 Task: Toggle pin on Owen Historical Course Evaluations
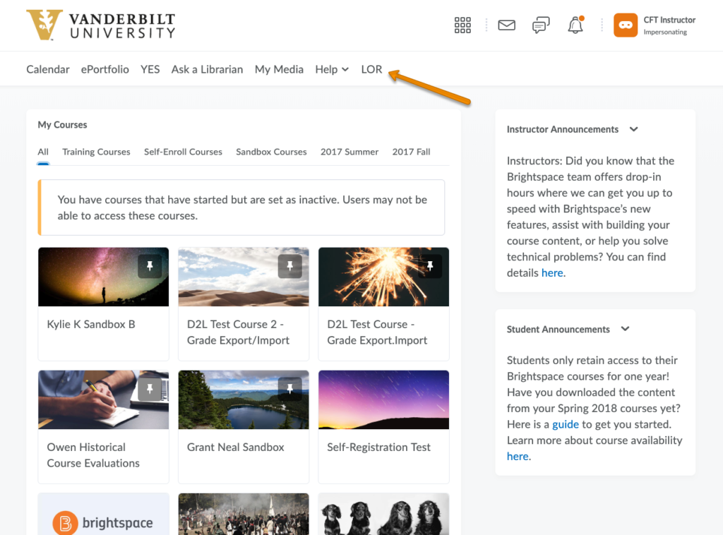click(x=150, y=389)
